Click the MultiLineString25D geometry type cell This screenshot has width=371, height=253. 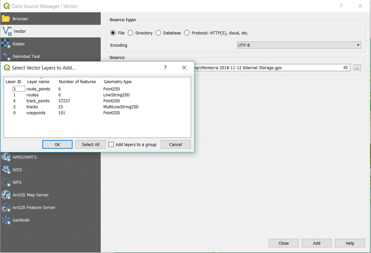coord(121,107)
